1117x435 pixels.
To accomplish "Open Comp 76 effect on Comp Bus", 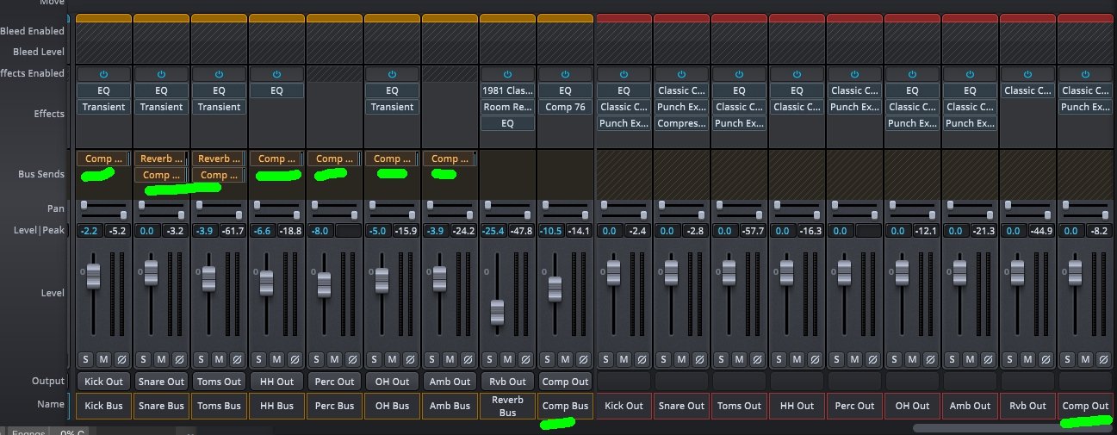I will tap(565, 107).
